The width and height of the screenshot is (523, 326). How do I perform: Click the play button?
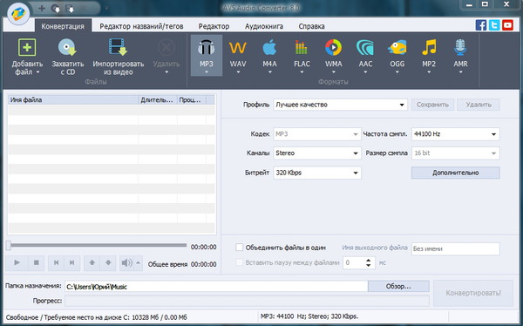pos(17,263)
